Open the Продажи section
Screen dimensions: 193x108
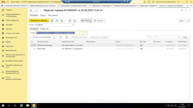click(x=9, y=25)
